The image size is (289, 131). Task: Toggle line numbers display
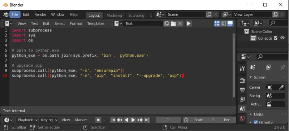[x=217, y=23]
